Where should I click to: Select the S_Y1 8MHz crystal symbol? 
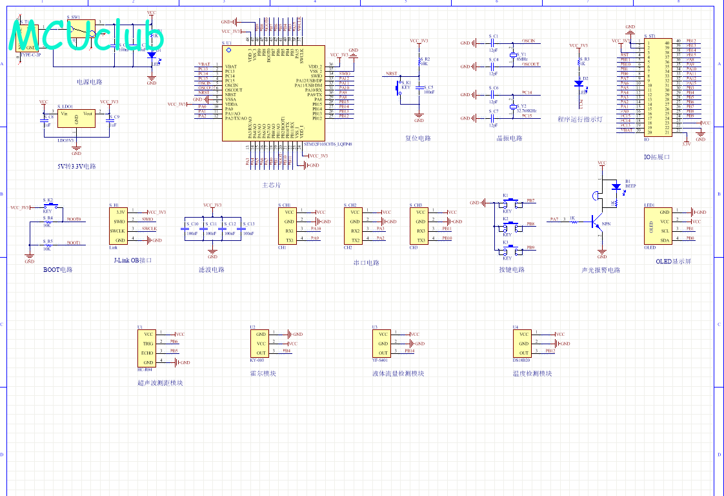[514, 55]
